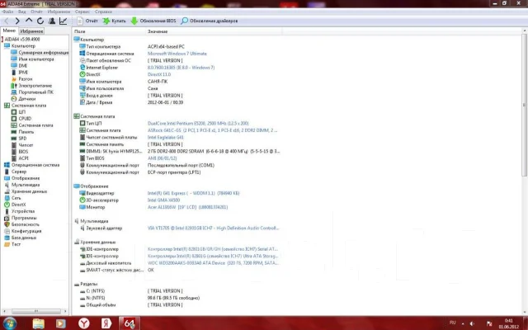Image resolution: width=528 pixels, height=330 pixels.
Task: Open the Windows Start button
Action: pyautogui.click(x=10, y=323)
